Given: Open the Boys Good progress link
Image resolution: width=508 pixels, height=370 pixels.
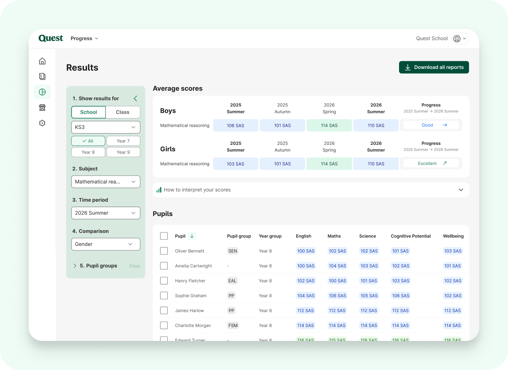Looking at the screenshot, I should [x=431, y=125].
